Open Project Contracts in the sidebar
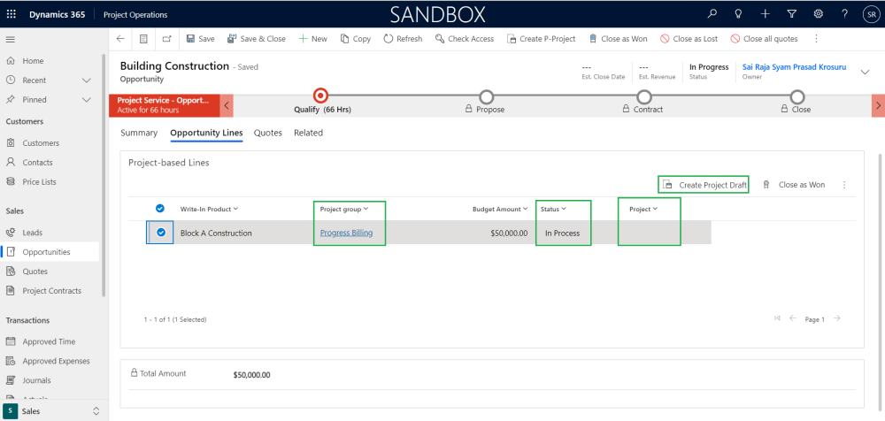Image resolution: width=885 pixels, height=421 pixels. (x=51, y=291)
